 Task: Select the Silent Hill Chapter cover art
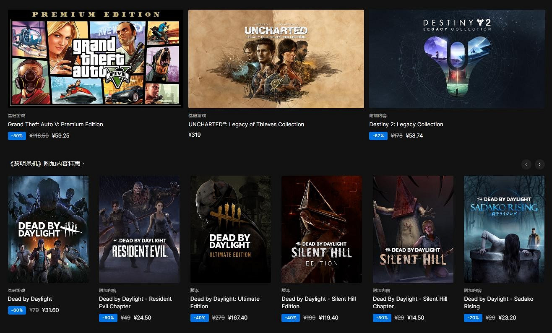click(x=413, y=229)
